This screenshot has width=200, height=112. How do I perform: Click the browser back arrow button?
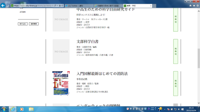pos(3,6)
